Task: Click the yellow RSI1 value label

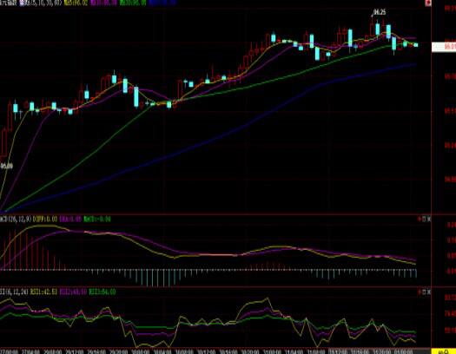Action: pos(43,292)
